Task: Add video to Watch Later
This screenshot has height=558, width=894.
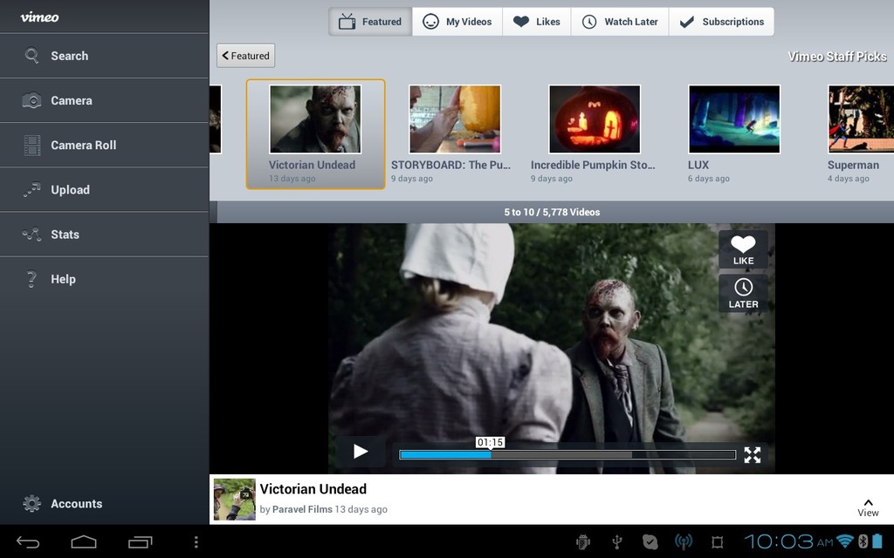Action: (x=743, y=294)
